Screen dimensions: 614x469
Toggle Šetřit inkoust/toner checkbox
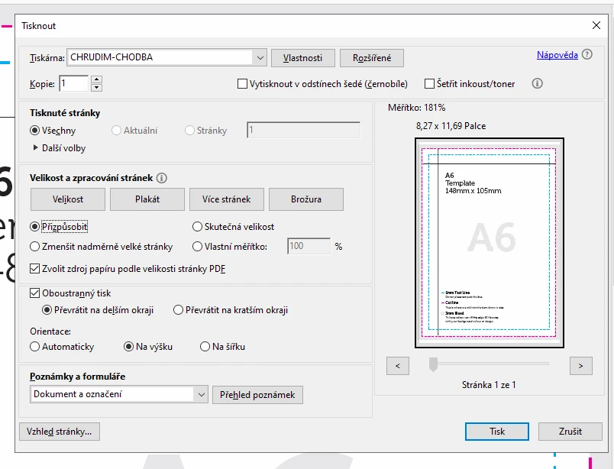(x=429, y=84)
